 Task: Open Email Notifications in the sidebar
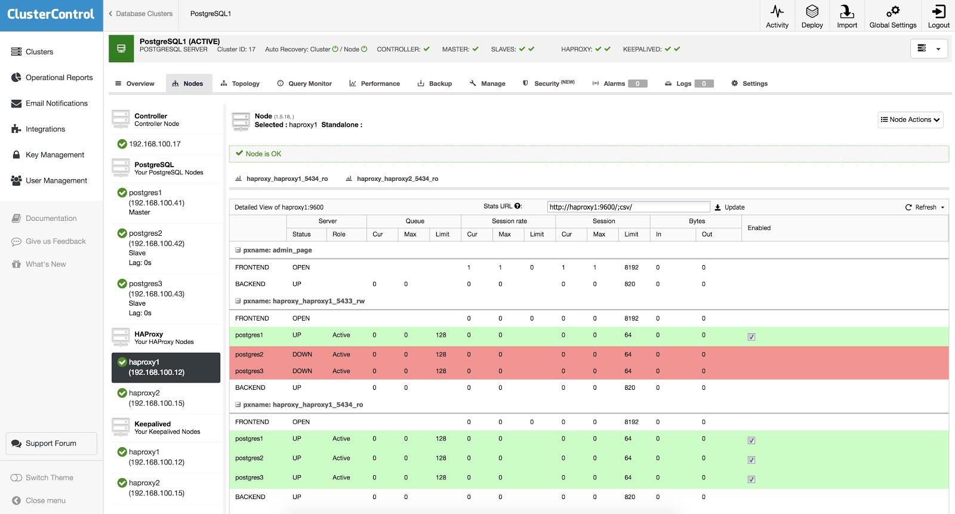(x=50, y=103)
